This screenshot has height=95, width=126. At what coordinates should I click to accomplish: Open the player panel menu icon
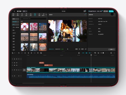pos(85,15)
